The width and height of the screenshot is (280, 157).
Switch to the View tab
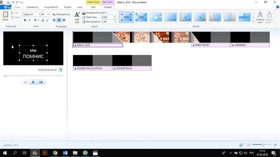[80, 7]
